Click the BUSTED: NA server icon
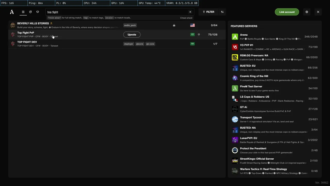The width and height of the screenshot is (330, 186). coord(235,130)
